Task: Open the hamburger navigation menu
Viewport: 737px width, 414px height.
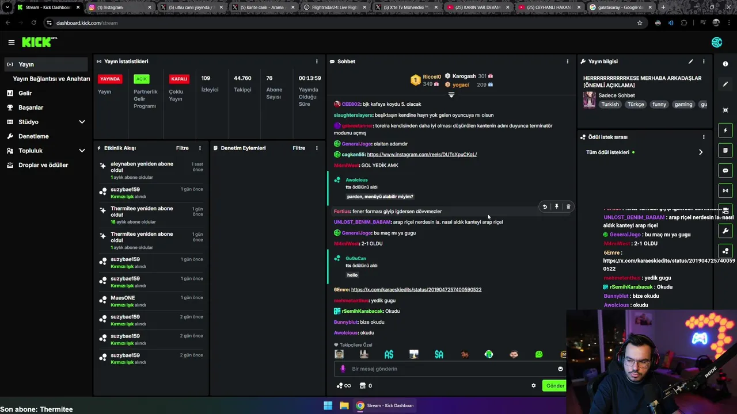Action: coord(11,42)
